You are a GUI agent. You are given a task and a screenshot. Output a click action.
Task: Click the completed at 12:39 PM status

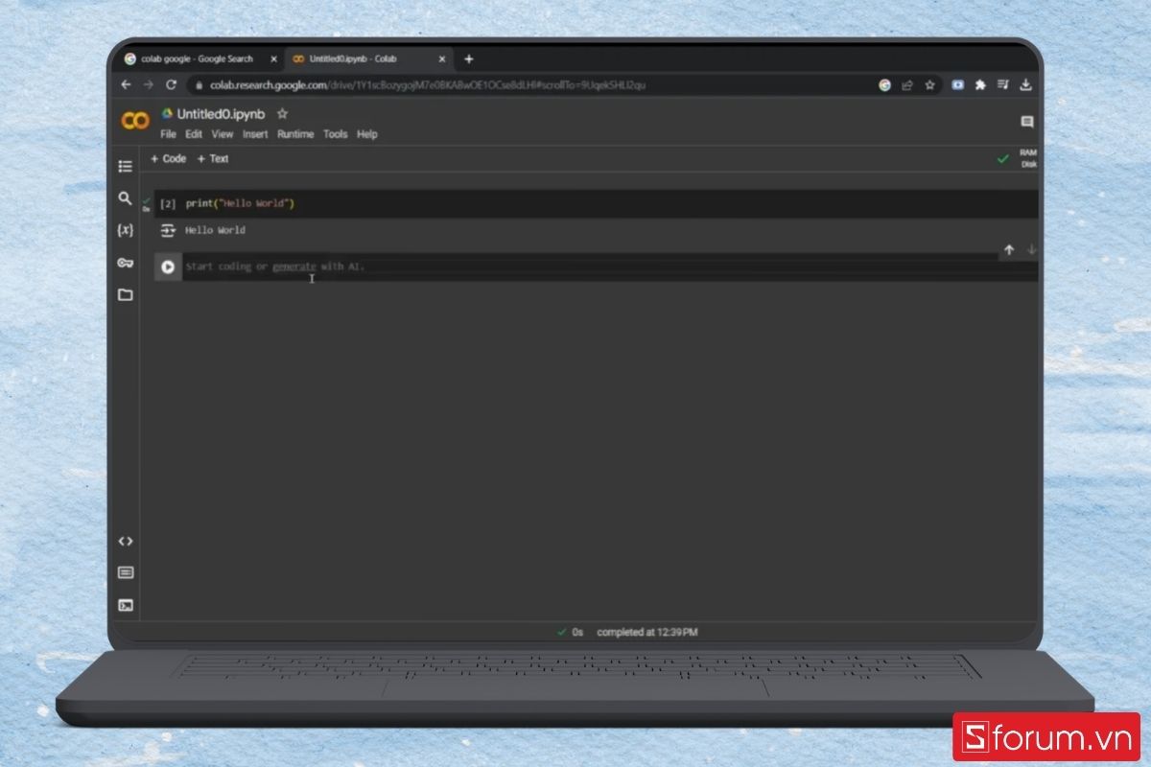point(647,633)
